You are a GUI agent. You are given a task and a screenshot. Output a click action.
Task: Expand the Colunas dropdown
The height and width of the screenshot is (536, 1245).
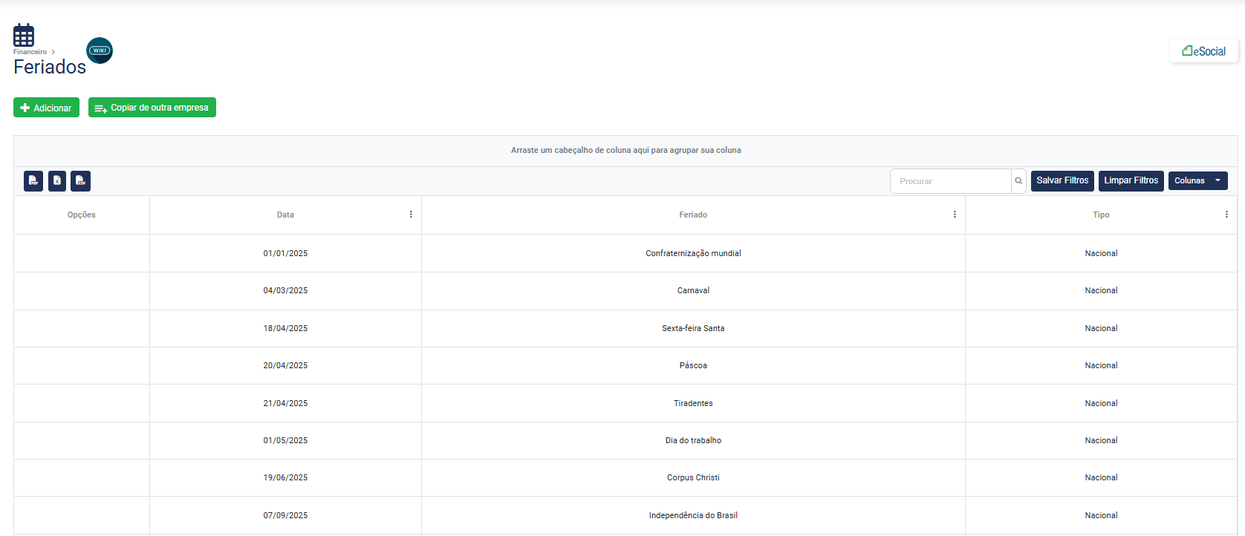[x=1197, y=181]
